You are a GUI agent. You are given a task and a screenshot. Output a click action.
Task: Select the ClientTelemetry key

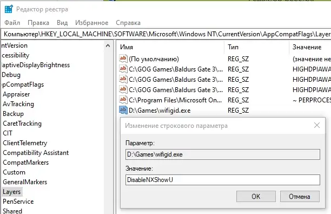coord(25,143)
